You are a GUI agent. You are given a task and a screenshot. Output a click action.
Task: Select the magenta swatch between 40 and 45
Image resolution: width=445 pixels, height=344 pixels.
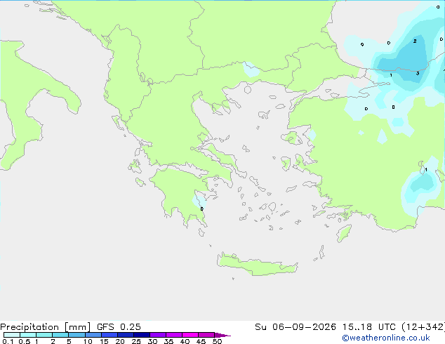pyautogui.click(x=190, y=335)
